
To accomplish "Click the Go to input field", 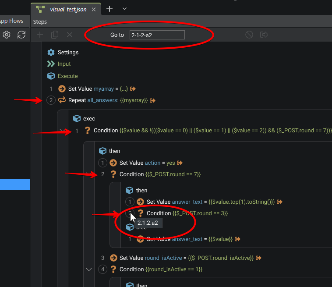I will pos(157,35).
